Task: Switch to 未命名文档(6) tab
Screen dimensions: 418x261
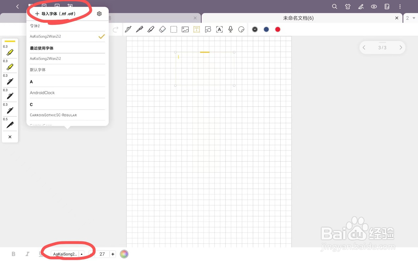Action: pyautogui.click(x=298, y=18)
